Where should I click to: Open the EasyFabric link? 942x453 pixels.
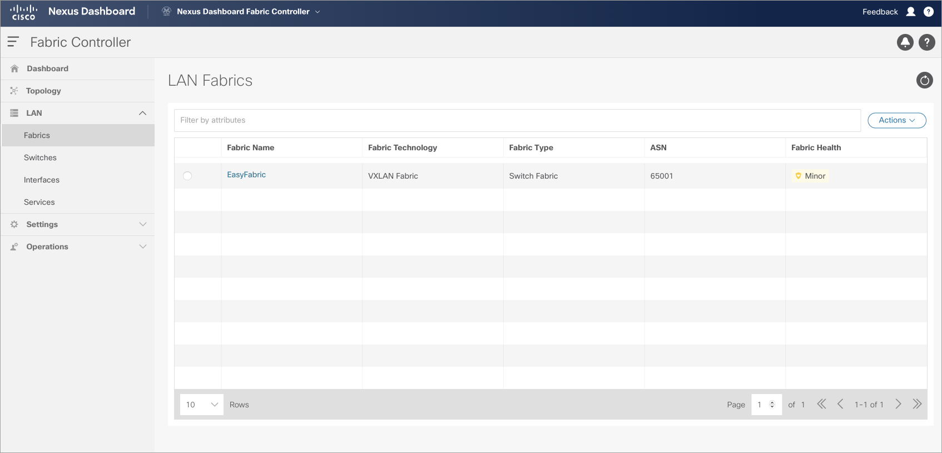[x=246, y=175]
